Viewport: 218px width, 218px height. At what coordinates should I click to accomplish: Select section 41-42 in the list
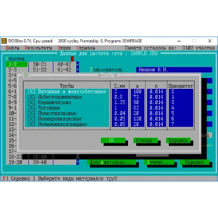(65, 70)
